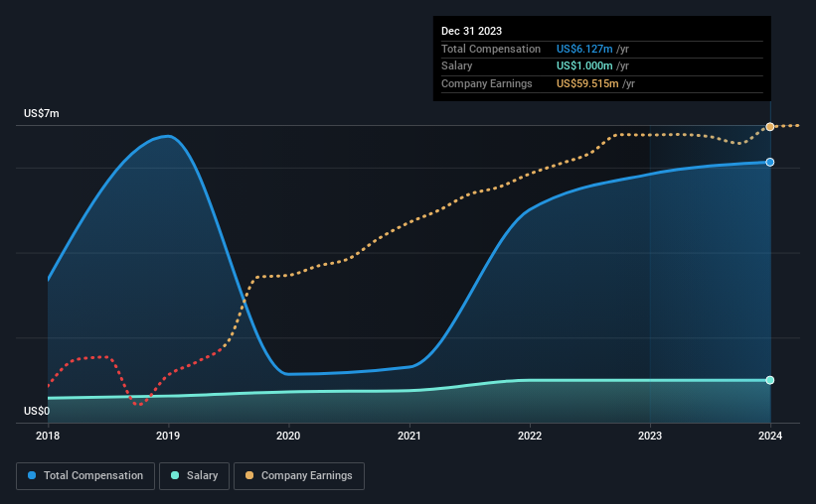Select the orange Company Earnings data point at 2024
The height and width of the screenshot is (504, 816).
click(x=770, y=127)
